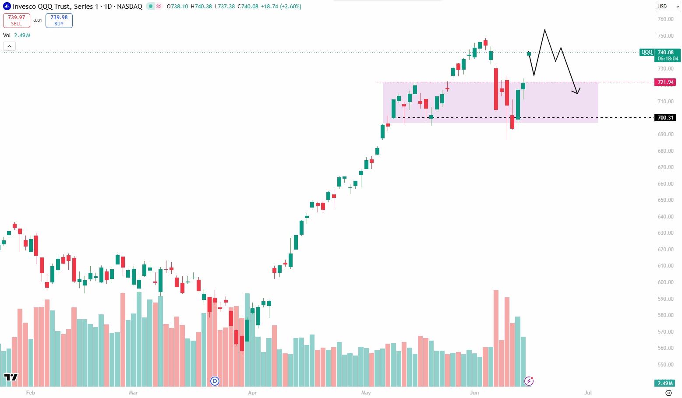Click the dividend 'D' marker on time axis
The height and width of the screenshot is (398, 682).
[215, 381]
